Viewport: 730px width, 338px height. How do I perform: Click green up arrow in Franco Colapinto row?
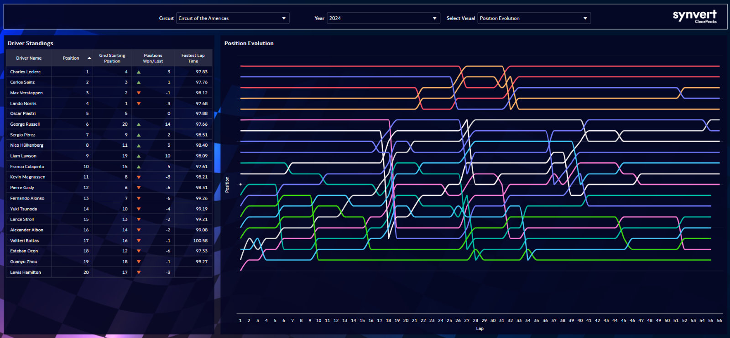139,167
